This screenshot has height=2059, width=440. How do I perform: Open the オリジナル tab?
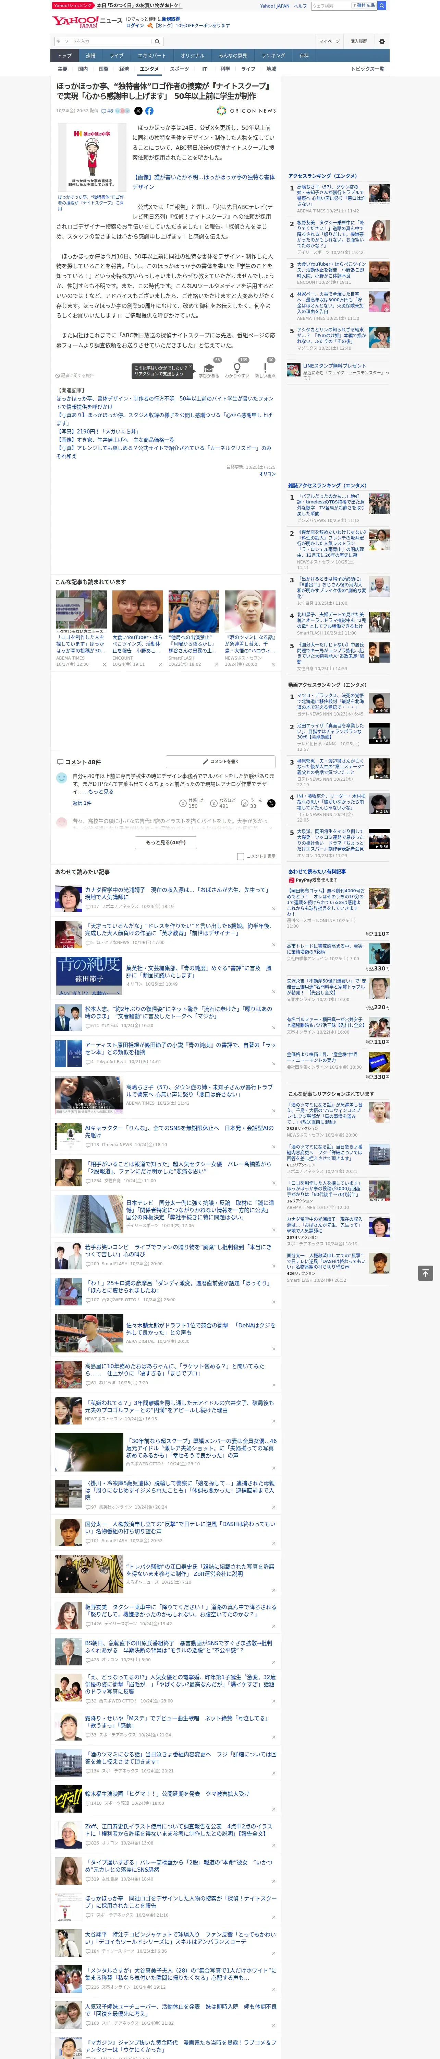pyautogui.click(x=193, y=56)
